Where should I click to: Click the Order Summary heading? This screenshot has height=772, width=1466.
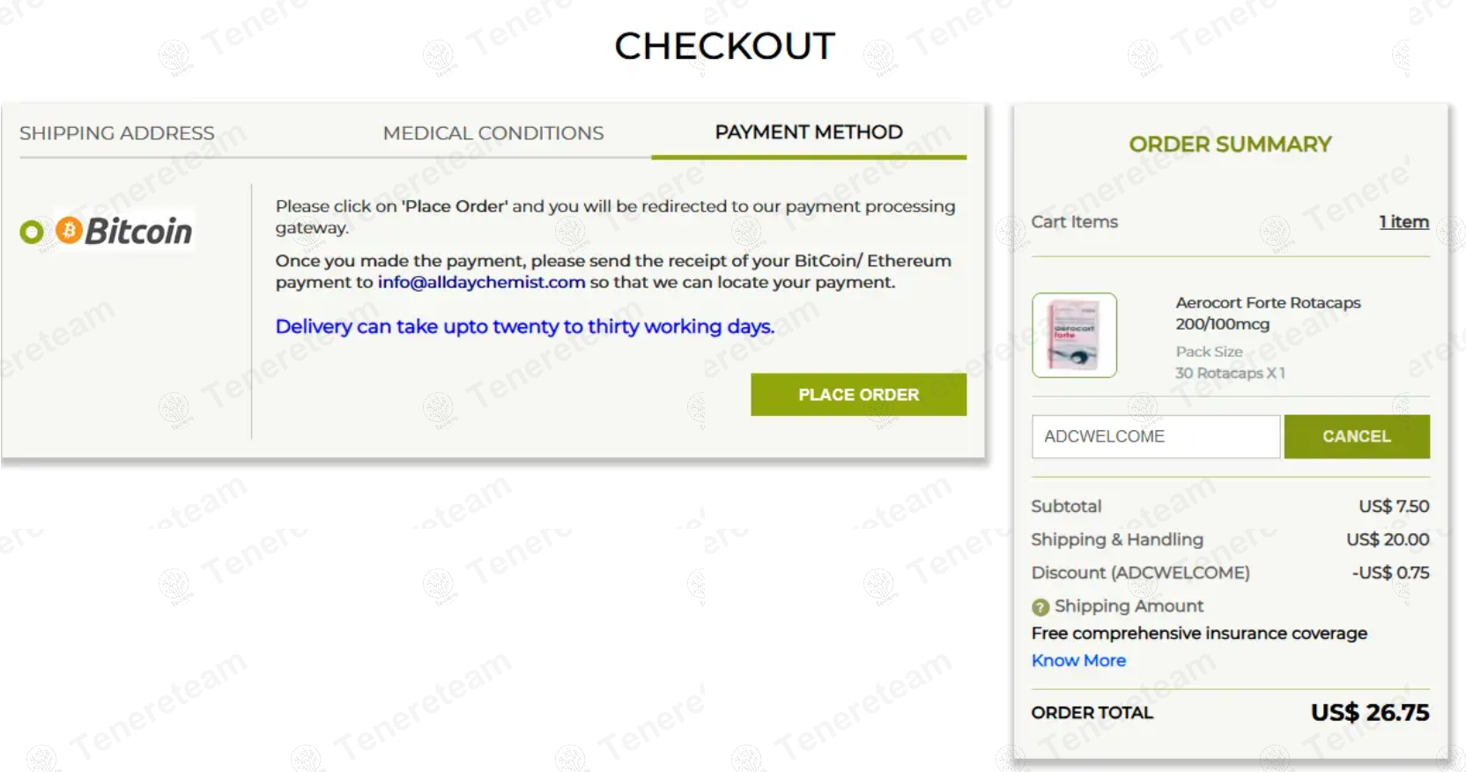pyautogui.click(x=1230, y=145)
